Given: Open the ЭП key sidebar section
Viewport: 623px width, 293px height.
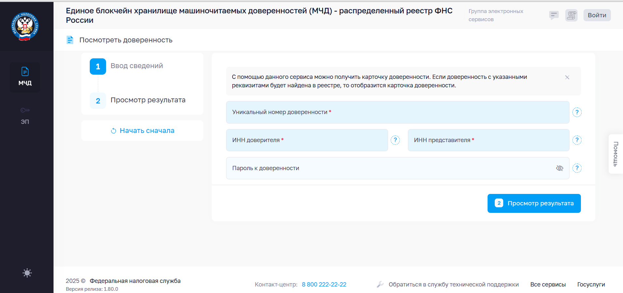Looking at the screenshot, I should tap(25, 116).
